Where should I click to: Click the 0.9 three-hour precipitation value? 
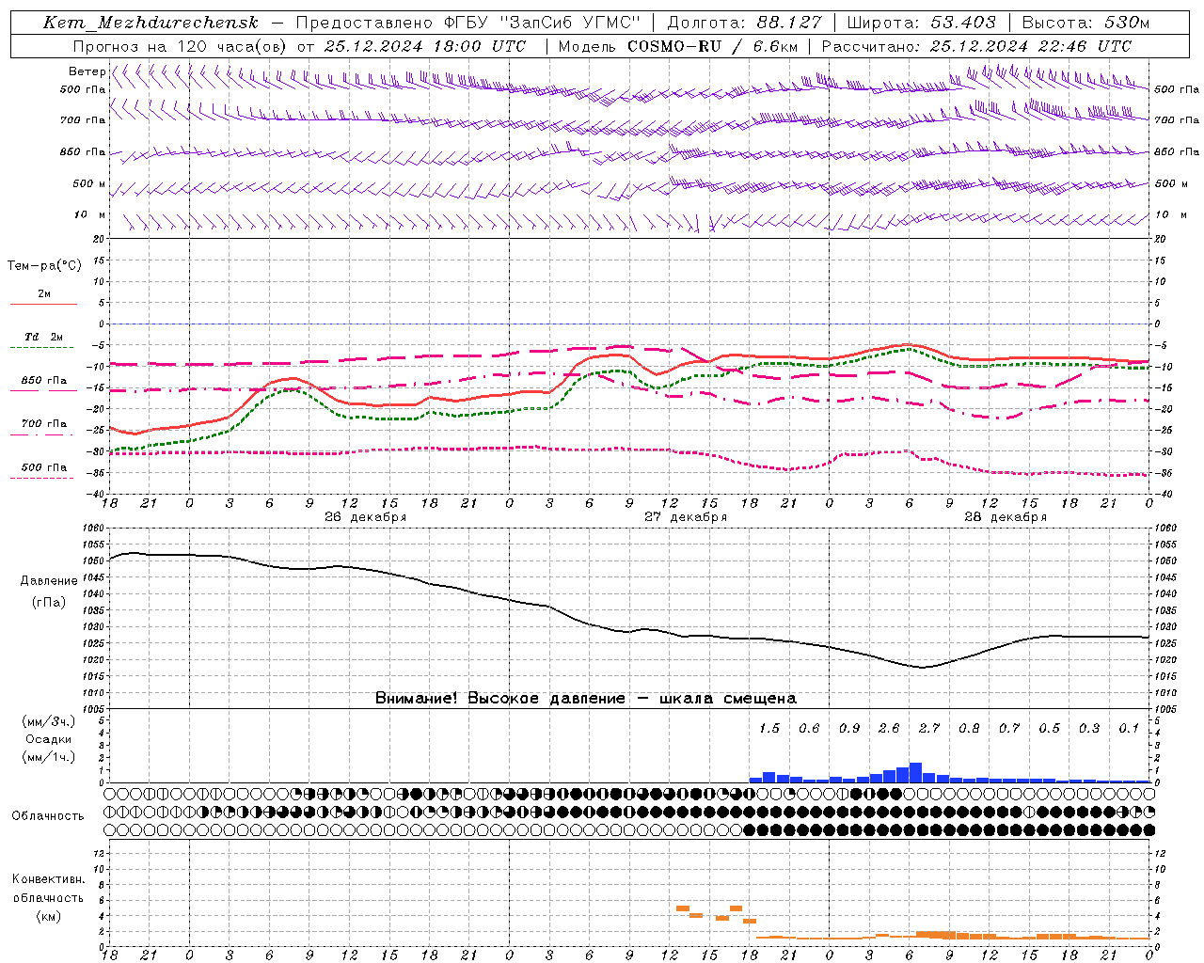pos(849,728)
